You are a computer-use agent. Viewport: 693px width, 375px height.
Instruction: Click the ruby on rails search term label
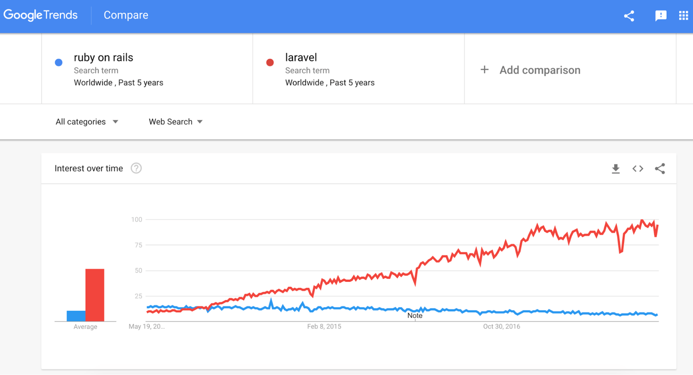103,57
